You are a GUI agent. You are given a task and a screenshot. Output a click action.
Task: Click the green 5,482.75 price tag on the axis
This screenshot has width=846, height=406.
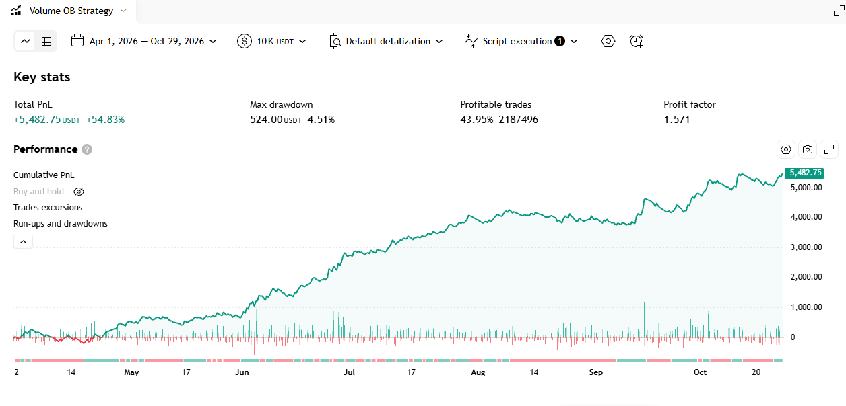[804, 173]
